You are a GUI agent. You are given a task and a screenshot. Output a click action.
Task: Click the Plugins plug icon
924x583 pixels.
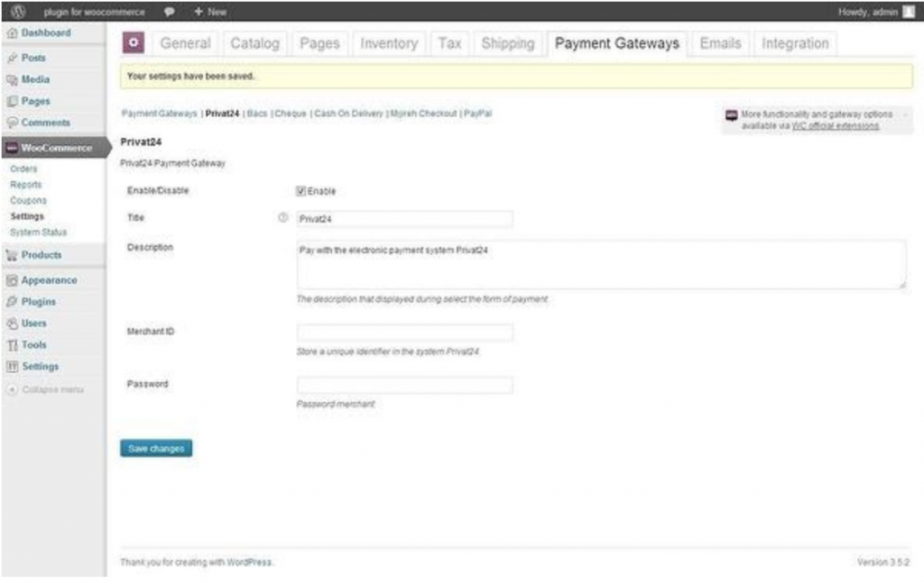[12, 302]
